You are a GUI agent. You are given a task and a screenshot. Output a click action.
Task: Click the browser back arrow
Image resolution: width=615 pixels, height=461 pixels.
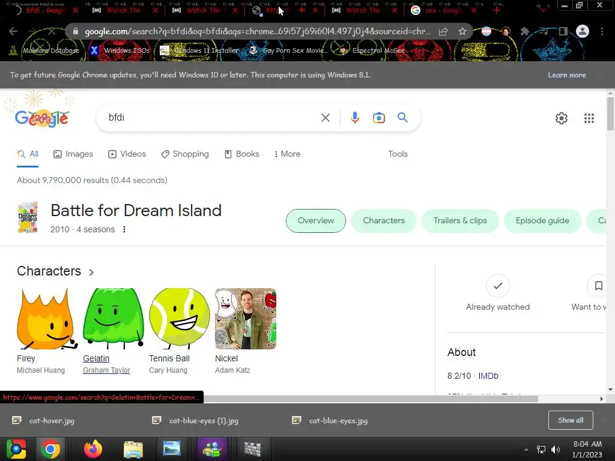[x=13, y=31]
